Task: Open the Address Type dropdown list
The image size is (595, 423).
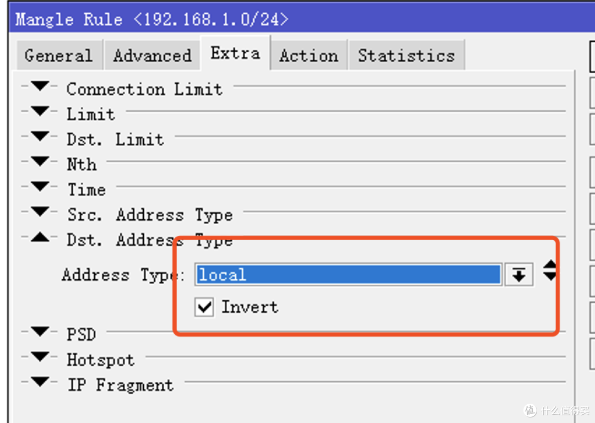Action: (518, 275)
